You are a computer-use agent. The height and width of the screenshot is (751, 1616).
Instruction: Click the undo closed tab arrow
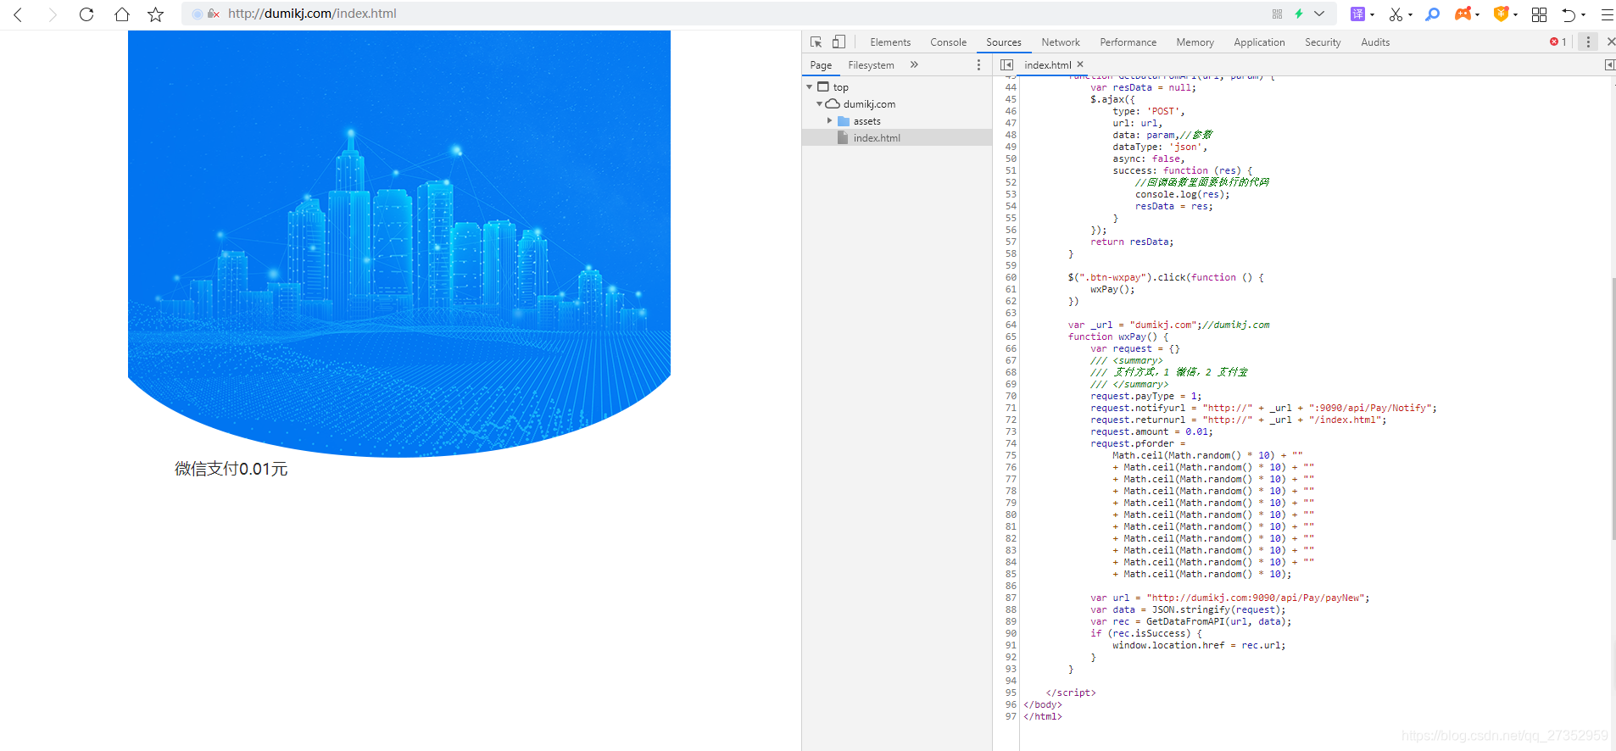pos(1569,14)
